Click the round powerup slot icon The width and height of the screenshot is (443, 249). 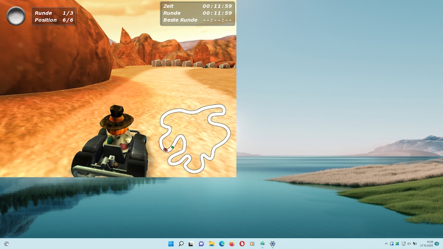pos(16,16)
